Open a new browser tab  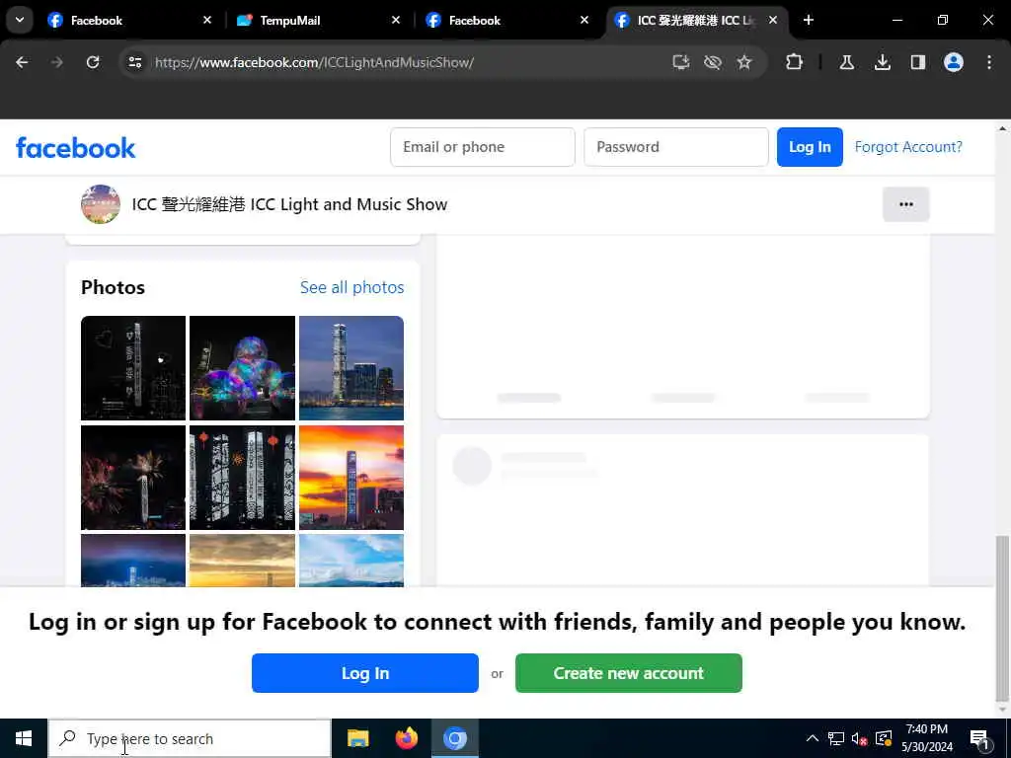coord(809,21)
